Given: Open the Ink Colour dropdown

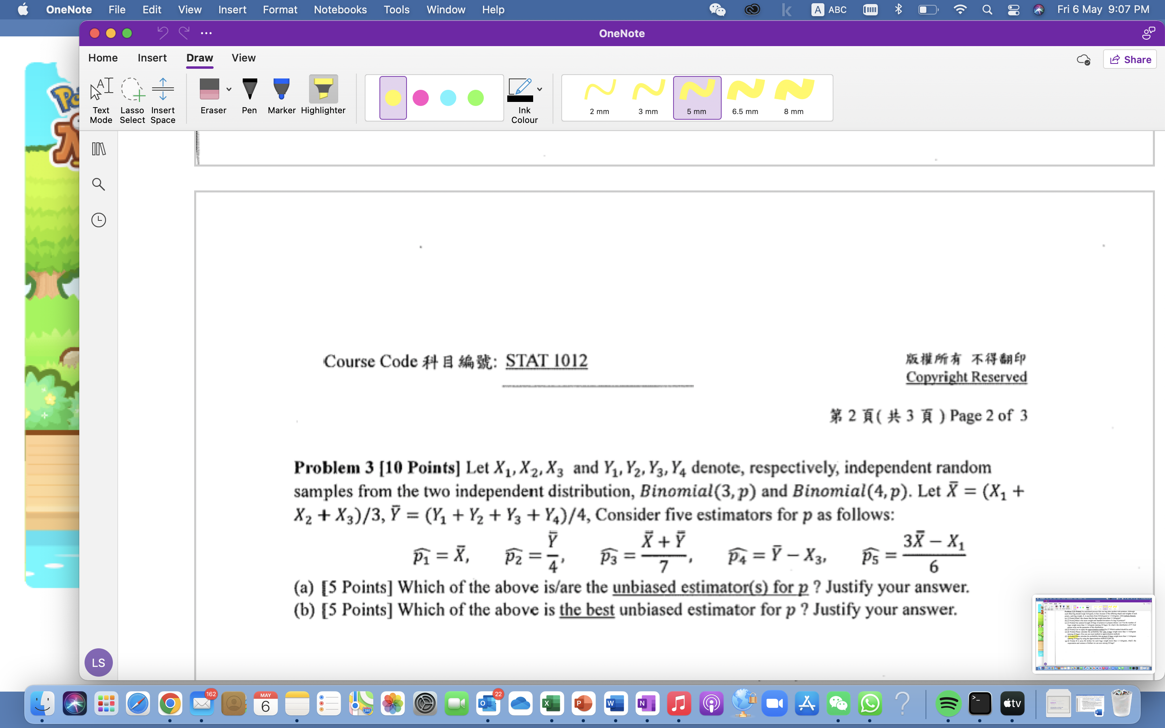Looking at the screenshot, I should pyautogui.click(x=539, y=89).
